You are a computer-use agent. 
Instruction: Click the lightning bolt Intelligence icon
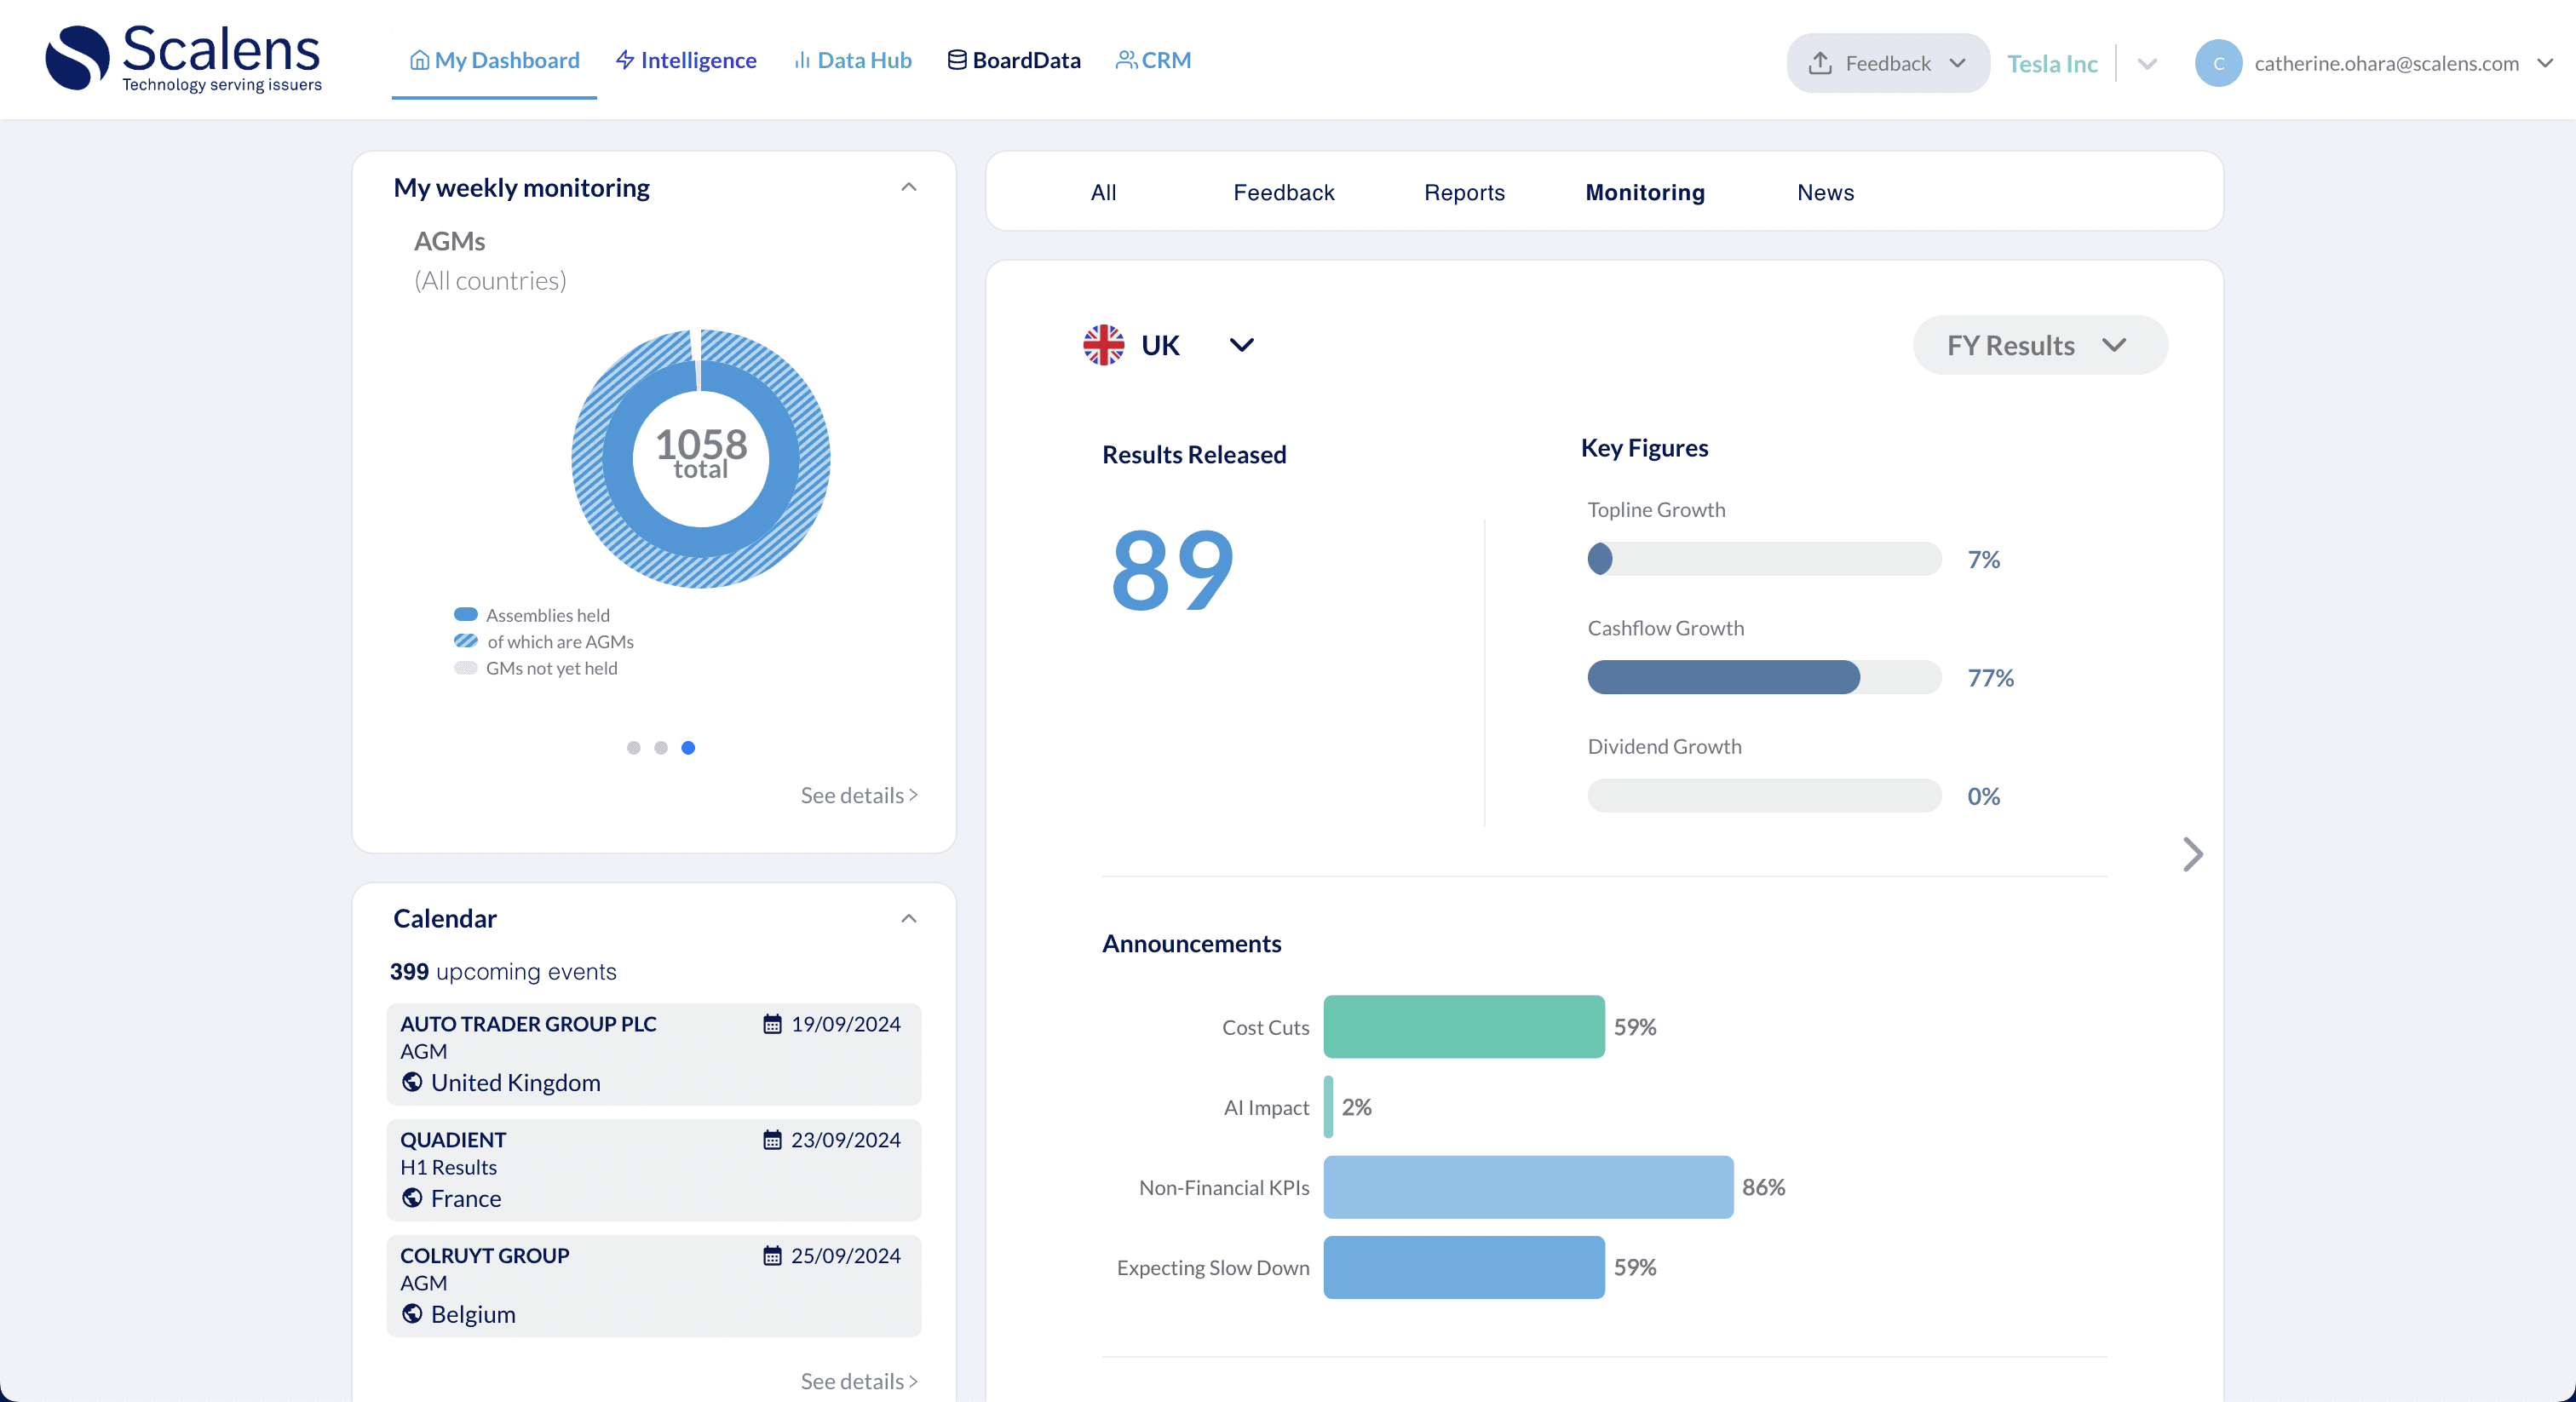[x=625, y=61]
